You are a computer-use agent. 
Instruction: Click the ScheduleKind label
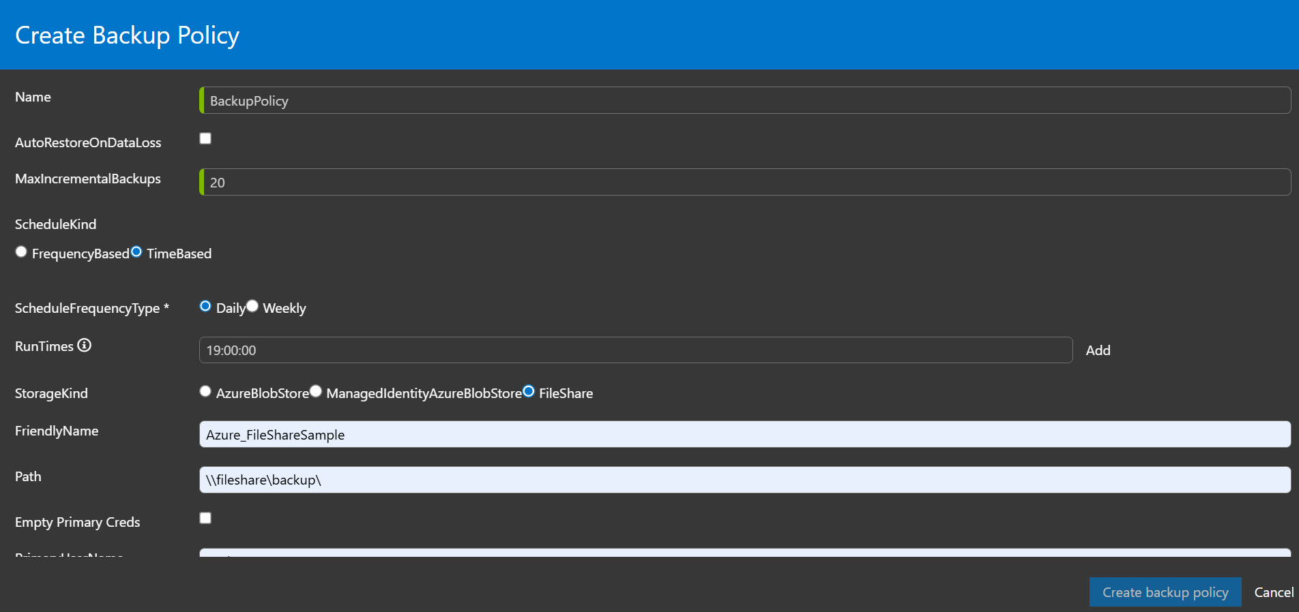click(55, 224)
